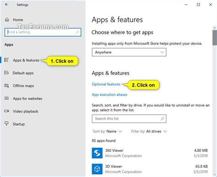Expand Sort by Name dropdown
Image resolution: width=217 pixels, height=177 pixels.
tap(107, 131)
